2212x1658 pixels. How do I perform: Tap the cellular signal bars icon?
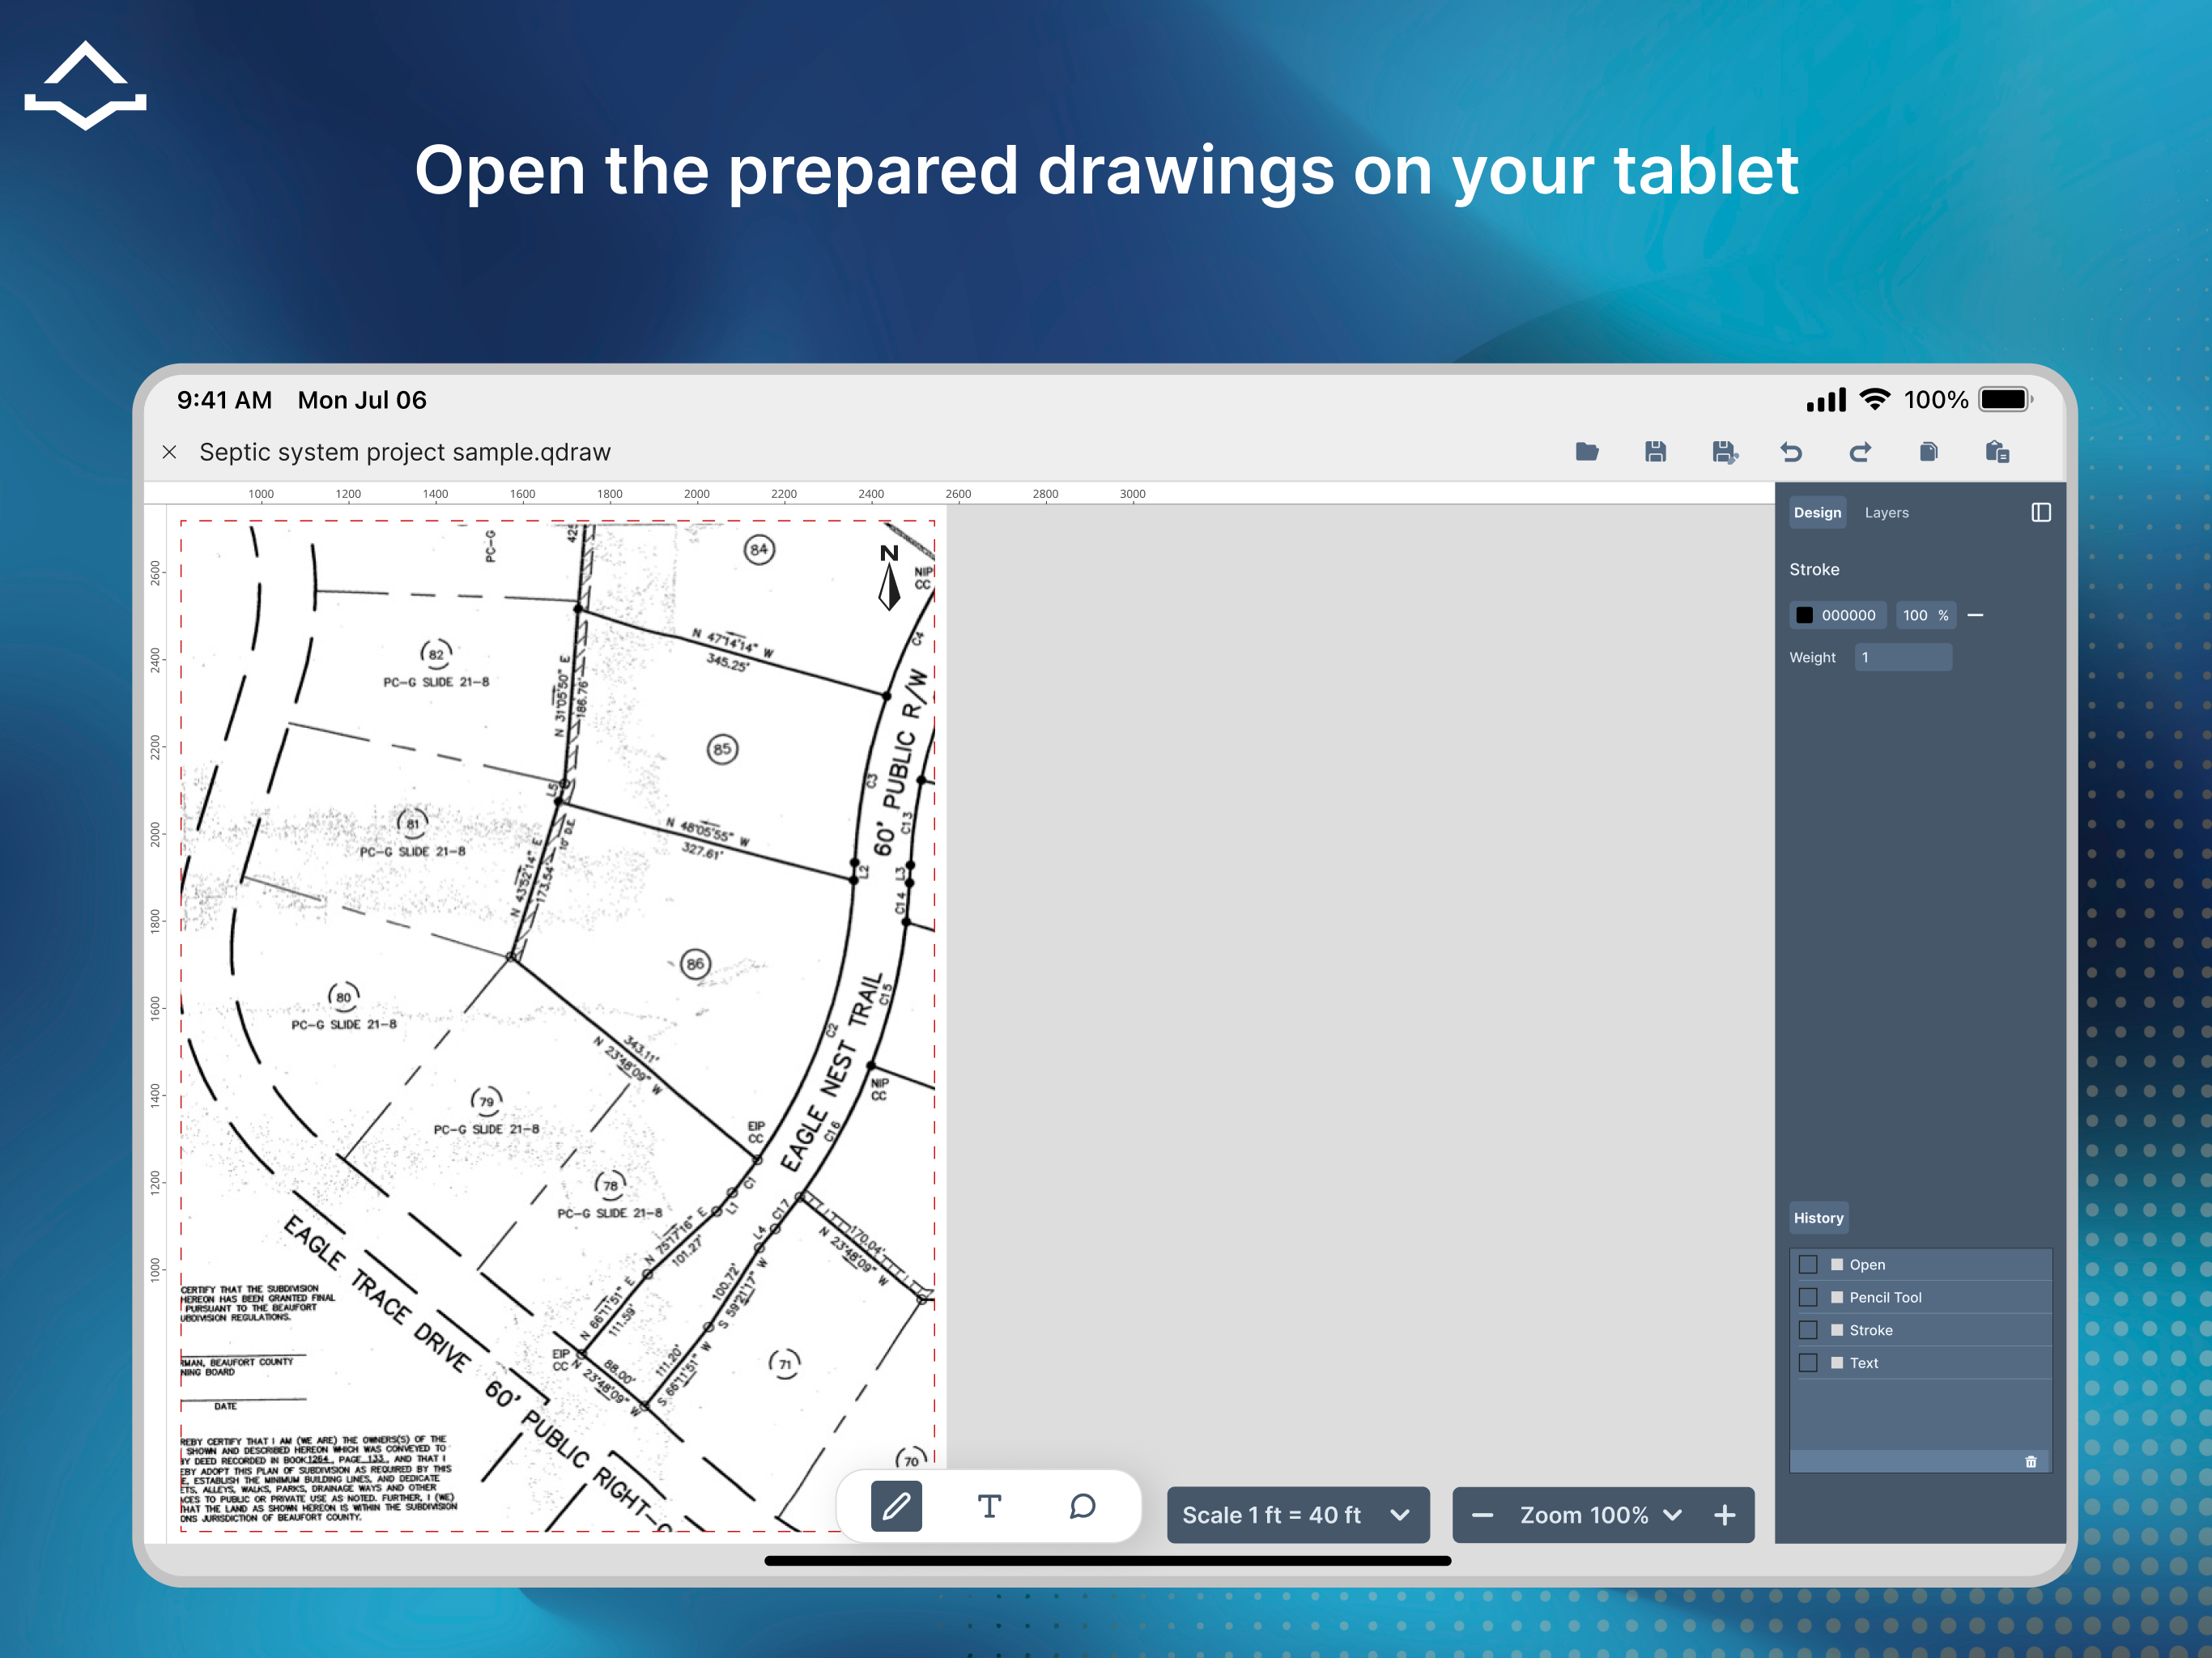tap(1826, 400)
